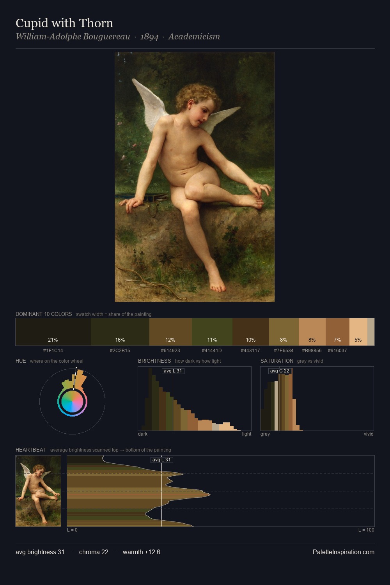This screenshot has width=390, height=585.
Task: Click the 'Cupid with Thorn' title
Action: coord(64,23)
